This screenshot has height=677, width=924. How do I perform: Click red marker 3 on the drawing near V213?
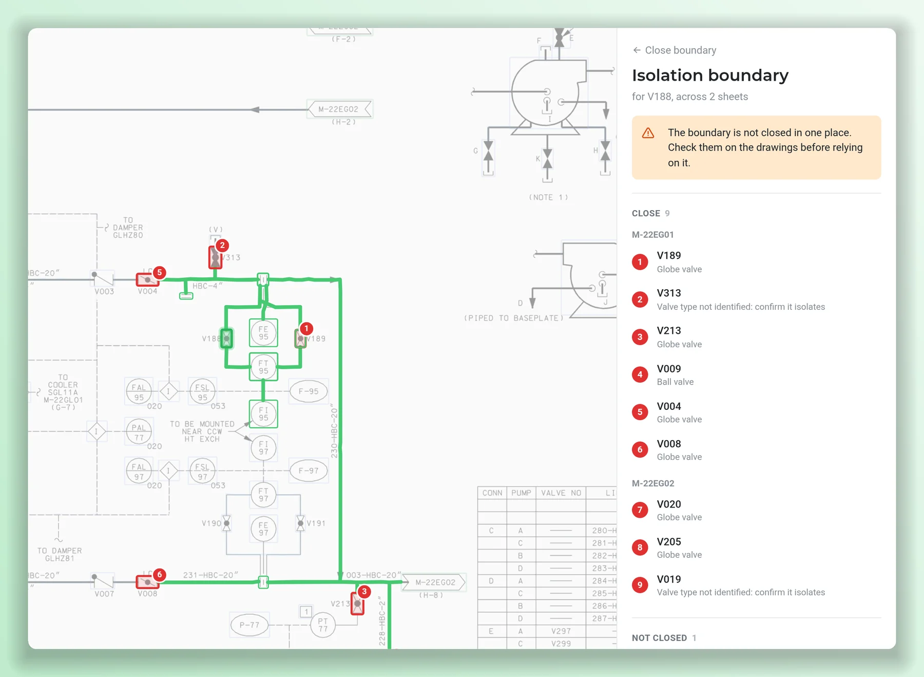(x=364, y=591)
